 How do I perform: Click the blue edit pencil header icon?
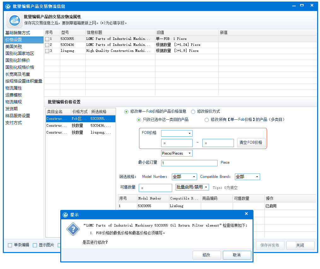tap(15, 20)
